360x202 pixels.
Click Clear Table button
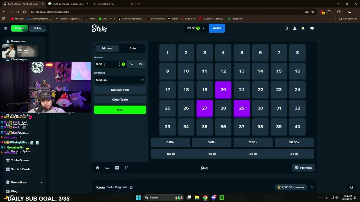[x=120, y=100]
